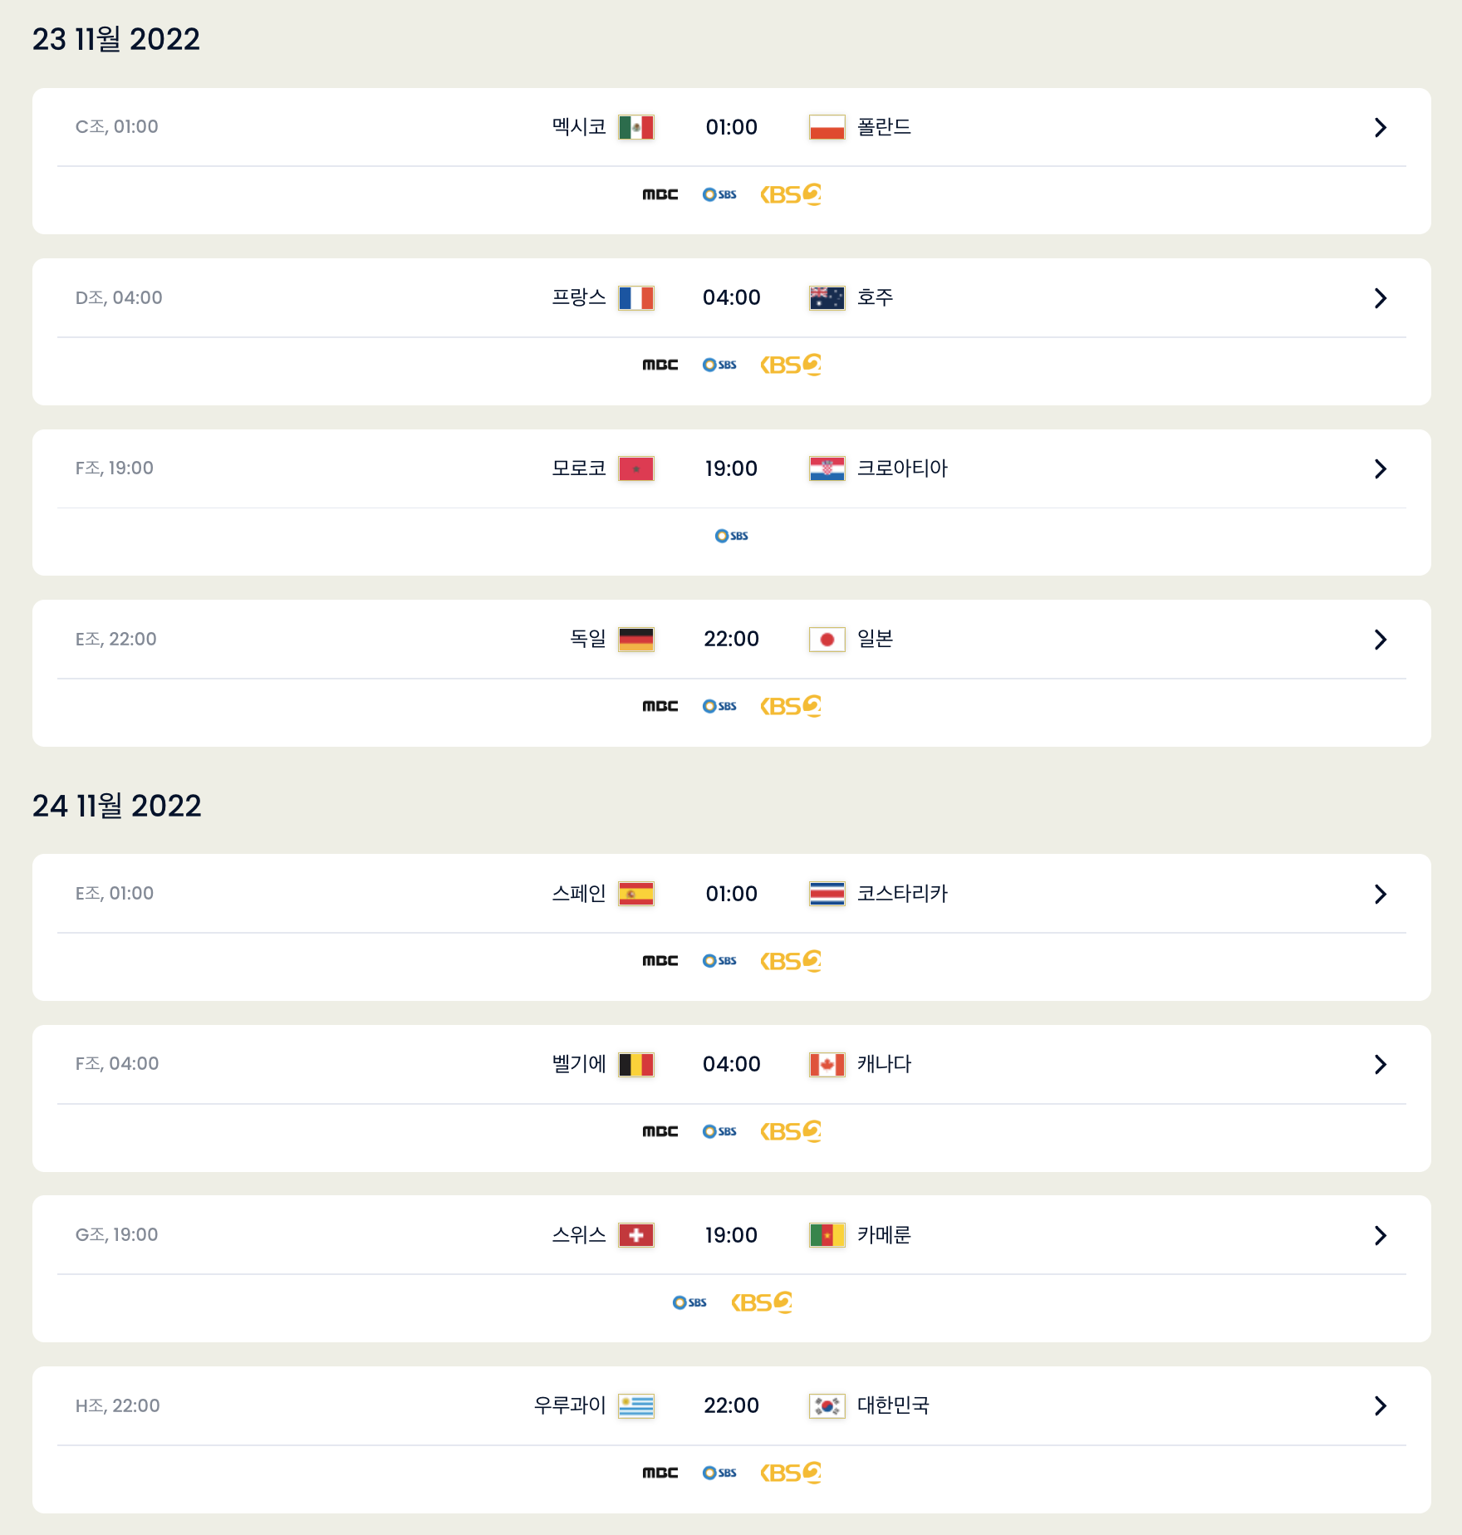Click the SBS logo under Morocco vs Croatia
The height and width of the screenshot is (1535, 1462).
click(731, 536)
